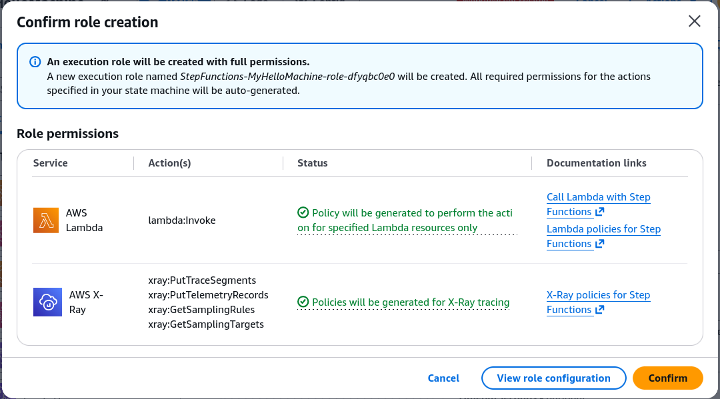The width and height of the screenshot is (720, 399).
Task: Click the Status column header
Action: [312, 163]
